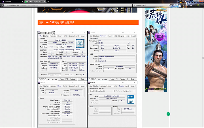Click Validate in the Mainboard window
The height and width of the screenshot is (128, 204).
tap(123, 79)
